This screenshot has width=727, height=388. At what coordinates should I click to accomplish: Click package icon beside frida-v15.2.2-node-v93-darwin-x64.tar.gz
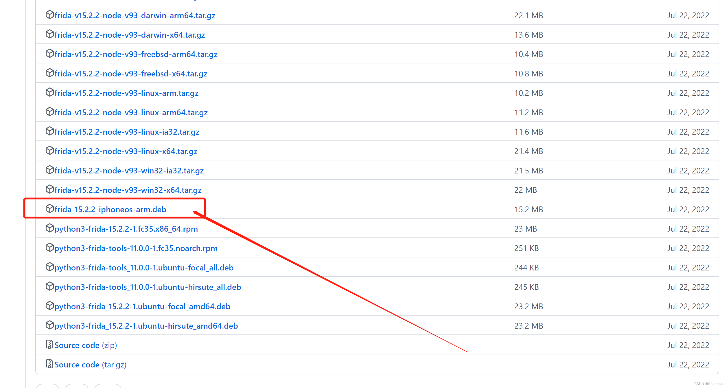pos(50,34)
